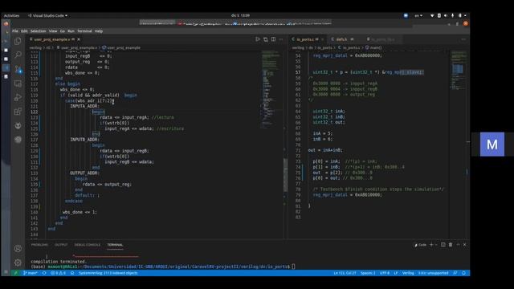Image resolution: width=514 pixels, height=289 pixels.
Task: Open the Go menu
Action: click(63, 31)
